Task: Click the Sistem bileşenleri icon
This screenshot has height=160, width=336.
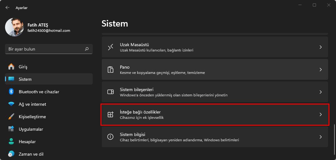Action: (x=110, y=92)
